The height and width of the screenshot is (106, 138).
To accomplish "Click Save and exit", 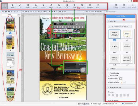I will pos(132,6).
